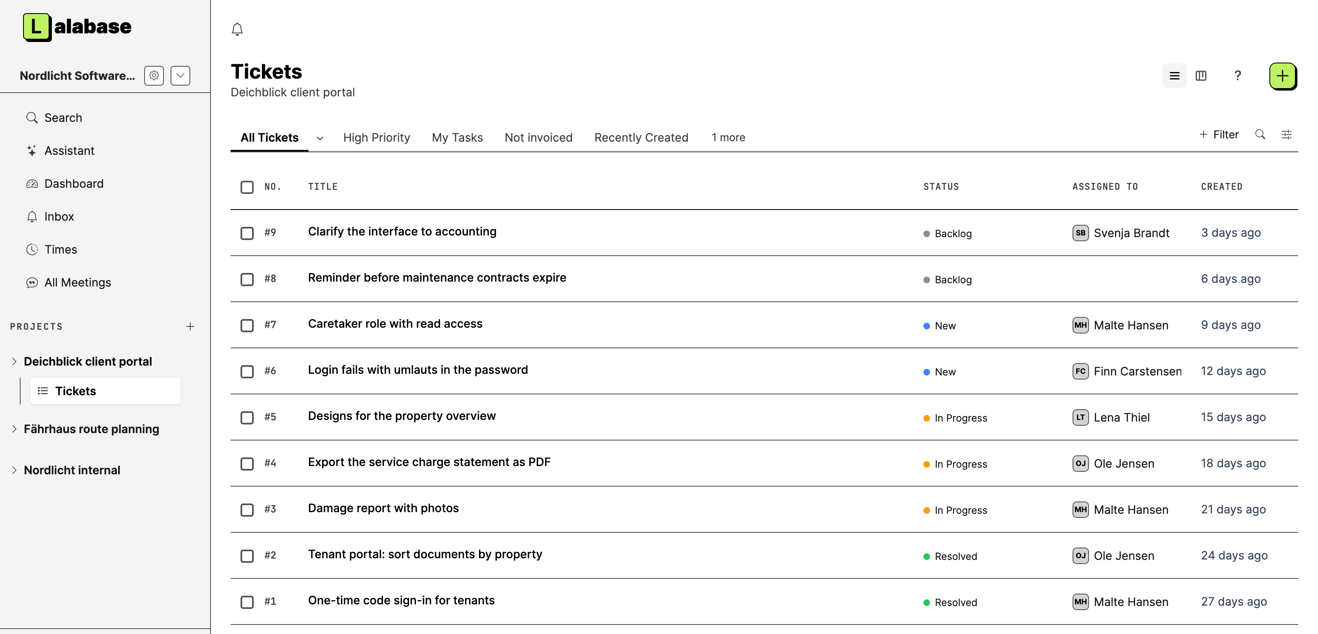Select Tickets under Deichblick client portal

click(x=105, y=391)
